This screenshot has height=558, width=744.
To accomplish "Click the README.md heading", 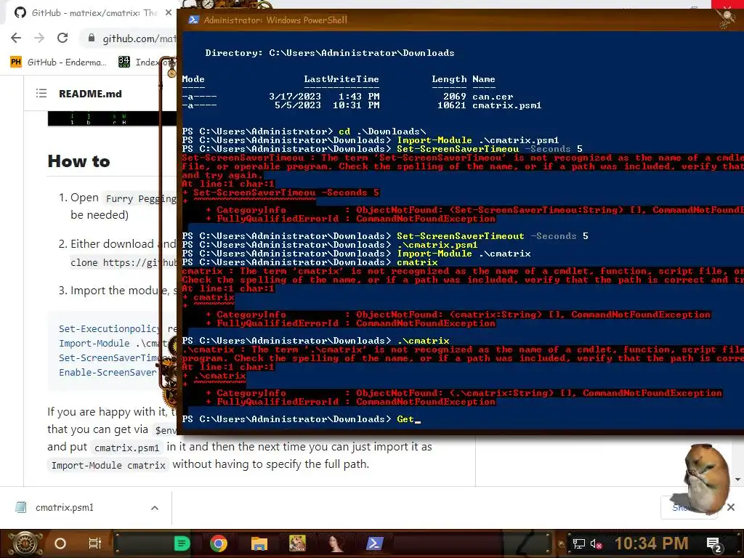I will (90, 94).
